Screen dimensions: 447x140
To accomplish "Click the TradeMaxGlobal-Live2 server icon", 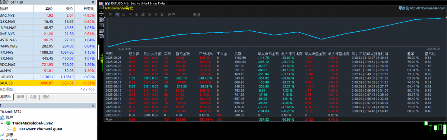I will (8, 123).
